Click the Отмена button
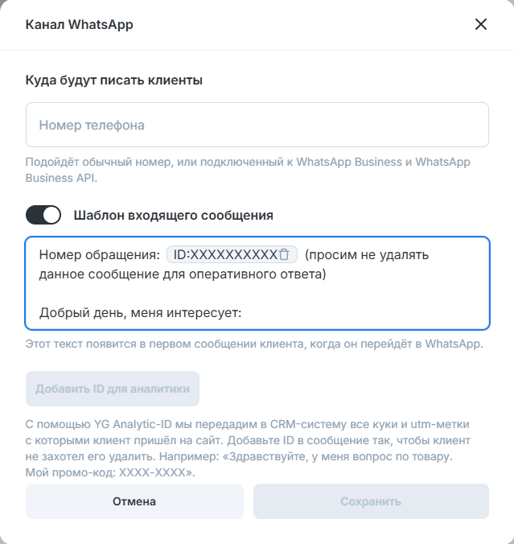This screenshot has height=544, width=514. coord(134,501)
